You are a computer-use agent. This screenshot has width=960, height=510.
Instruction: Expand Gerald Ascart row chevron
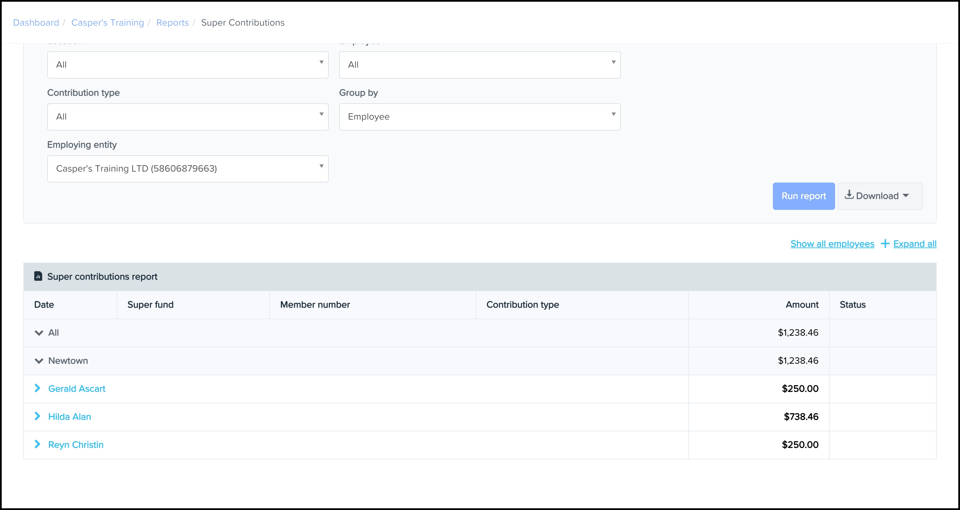tap(37, 388)
